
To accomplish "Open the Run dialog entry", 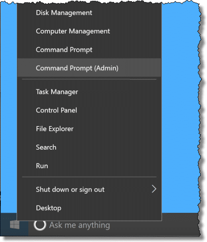I will click(x=89, y=166).
